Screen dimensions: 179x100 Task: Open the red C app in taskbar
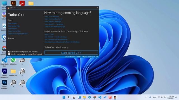pyautogui.click(x=110, y=97)
